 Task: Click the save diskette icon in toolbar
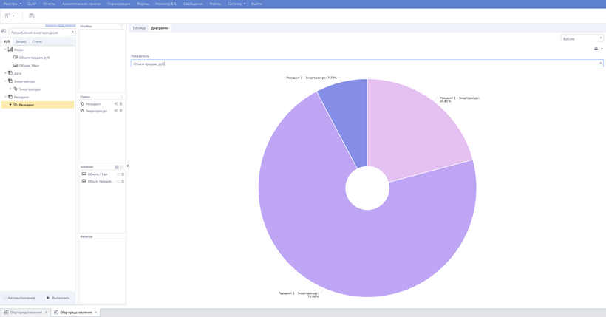coord(32,16)
